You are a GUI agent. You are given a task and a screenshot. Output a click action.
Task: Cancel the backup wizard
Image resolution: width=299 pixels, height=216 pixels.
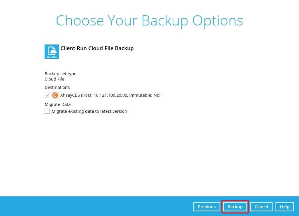(x=261, y=207)
